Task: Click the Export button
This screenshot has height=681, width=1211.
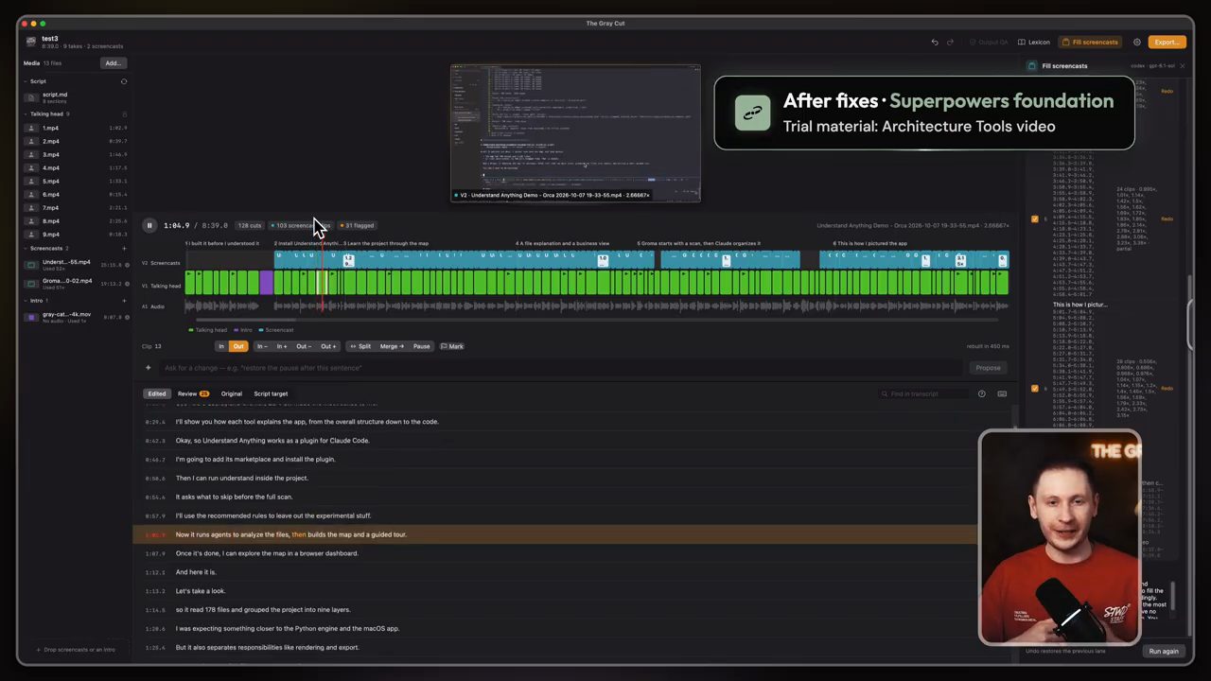Action: click(1167, 42)
